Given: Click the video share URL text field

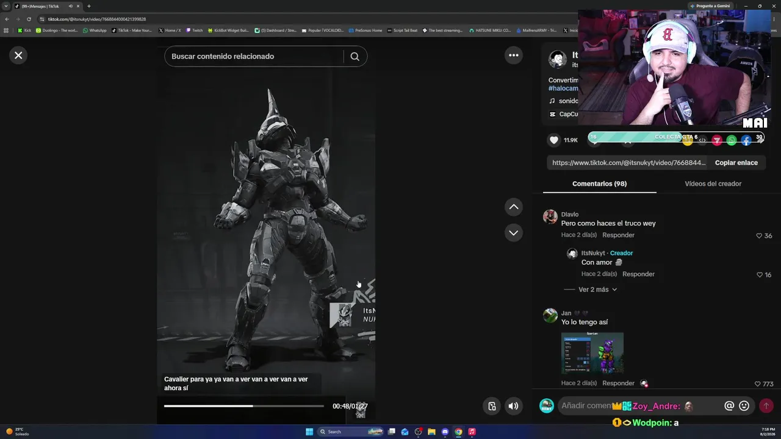Looking at the screenshot, I should (628, 163).
